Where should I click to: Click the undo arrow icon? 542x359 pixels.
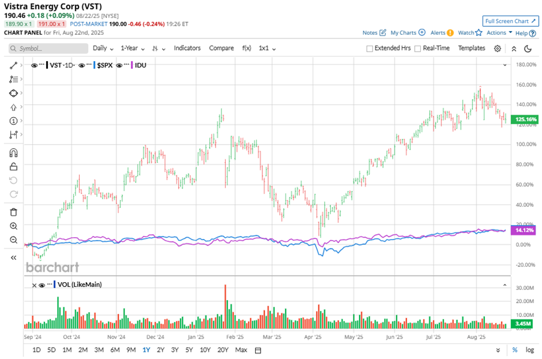13,181
